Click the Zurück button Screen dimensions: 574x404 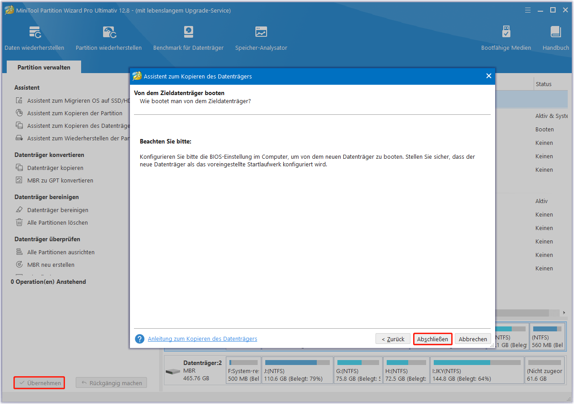[393, 339]
